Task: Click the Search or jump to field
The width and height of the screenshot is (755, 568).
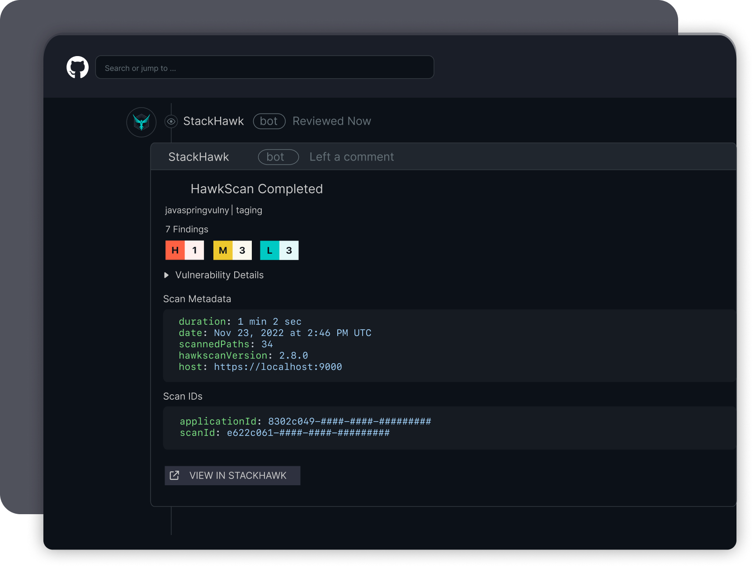Action: 264,67
